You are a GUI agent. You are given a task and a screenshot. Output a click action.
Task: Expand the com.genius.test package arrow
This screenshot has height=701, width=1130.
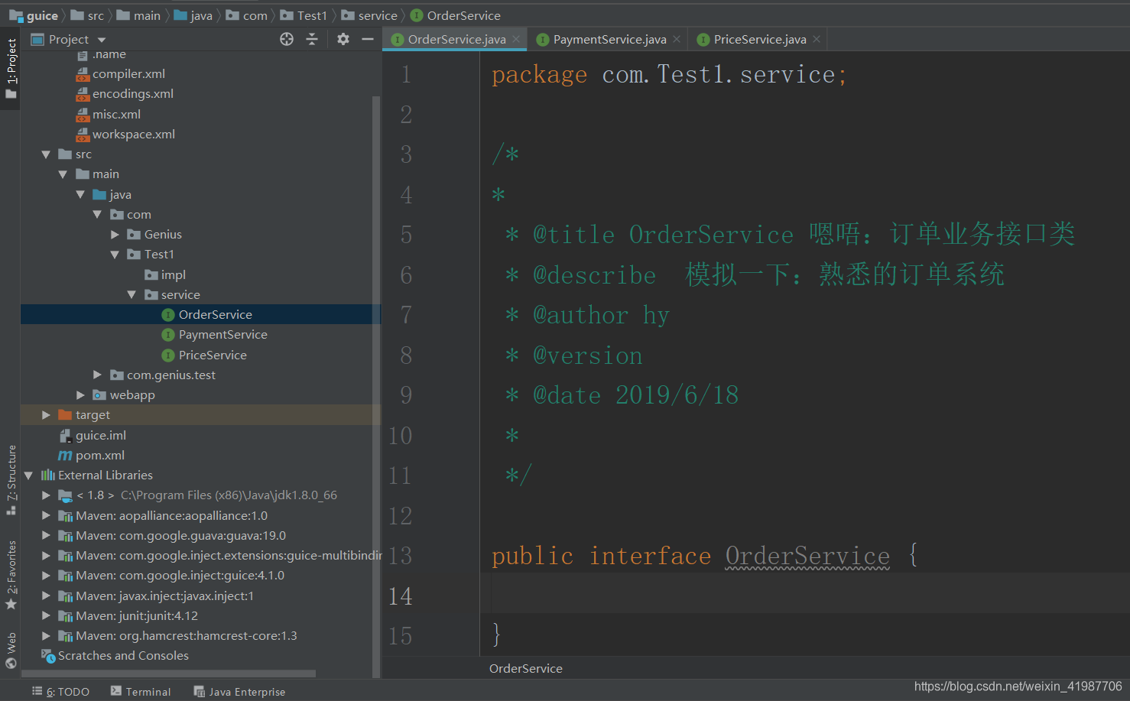97,375
